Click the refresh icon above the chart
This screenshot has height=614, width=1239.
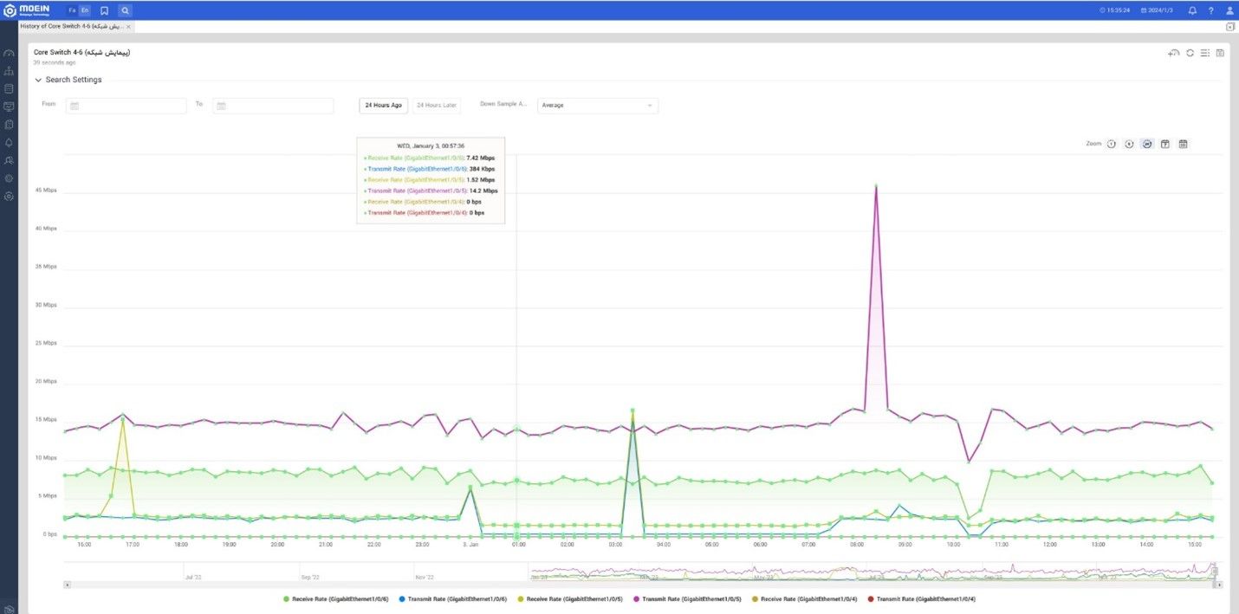1190,53
